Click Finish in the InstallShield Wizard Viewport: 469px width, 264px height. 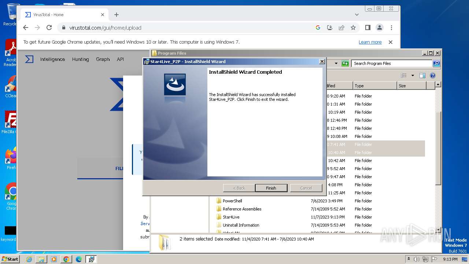click(x=271, y=188)
